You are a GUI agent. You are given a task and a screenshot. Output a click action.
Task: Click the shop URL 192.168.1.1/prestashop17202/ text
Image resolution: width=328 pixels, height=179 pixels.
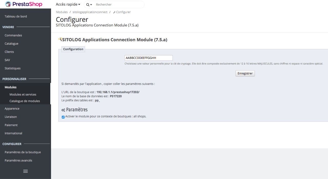pos(118,92)
